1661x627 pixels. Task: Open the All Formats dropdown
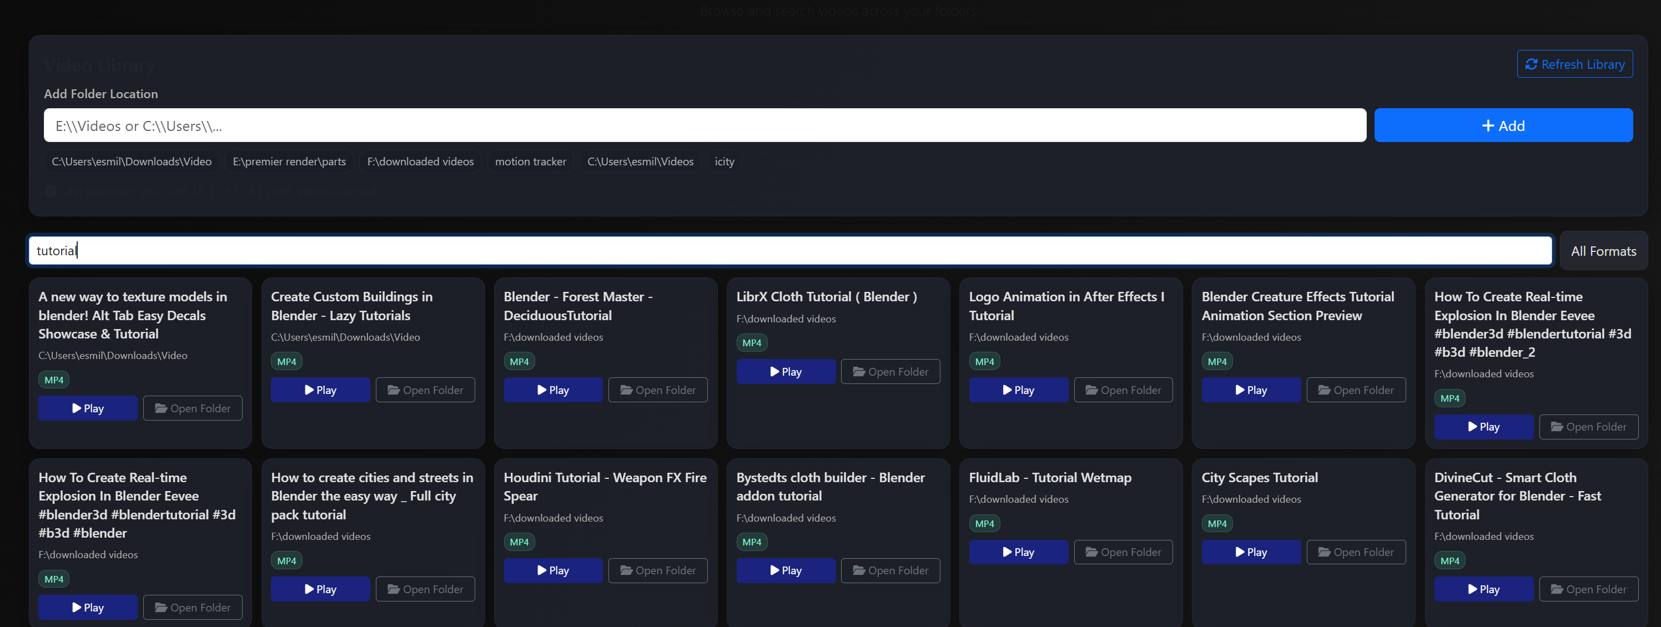(x=1603, y=251)
